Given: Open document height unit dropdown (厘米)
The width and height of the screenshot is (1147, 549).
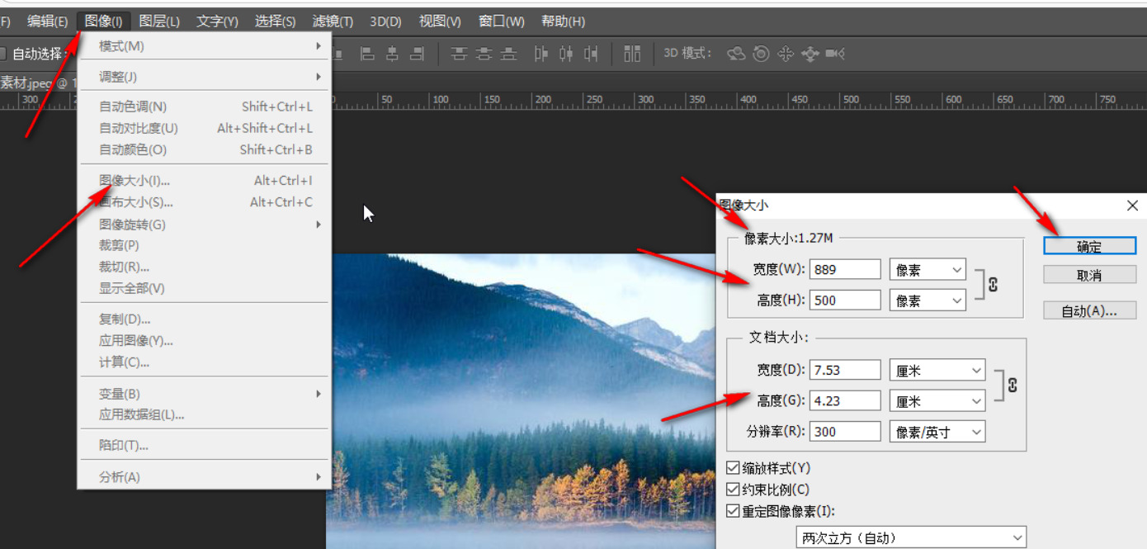Looking at the screenshot, I should 937,401.
